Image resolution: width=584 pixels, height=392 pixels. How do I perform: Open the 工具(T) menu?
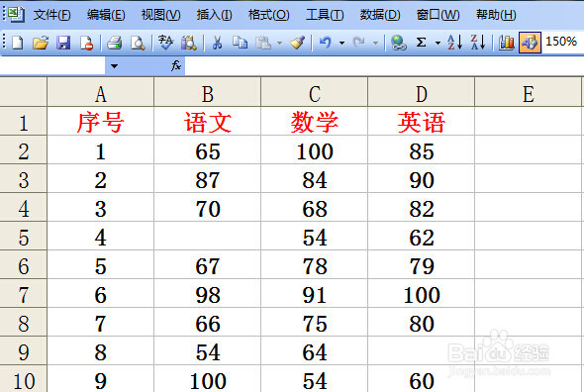325,15
